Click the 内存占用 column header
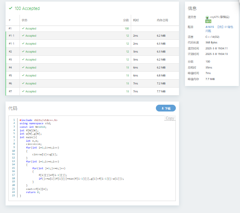 [x=162, y=20]
